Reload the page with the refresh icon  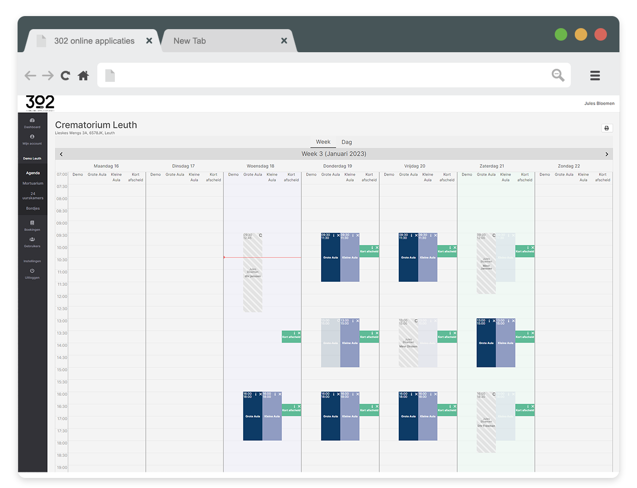coord(65,76)
